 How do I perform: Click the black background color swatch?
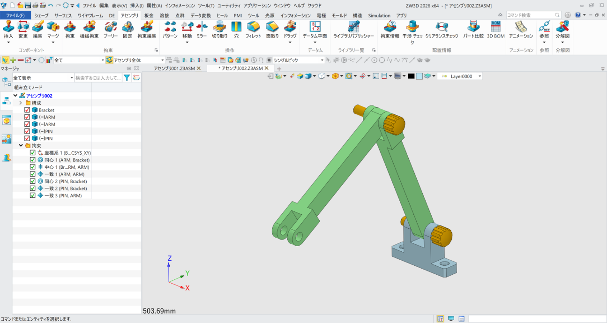(x=412, y=75)
